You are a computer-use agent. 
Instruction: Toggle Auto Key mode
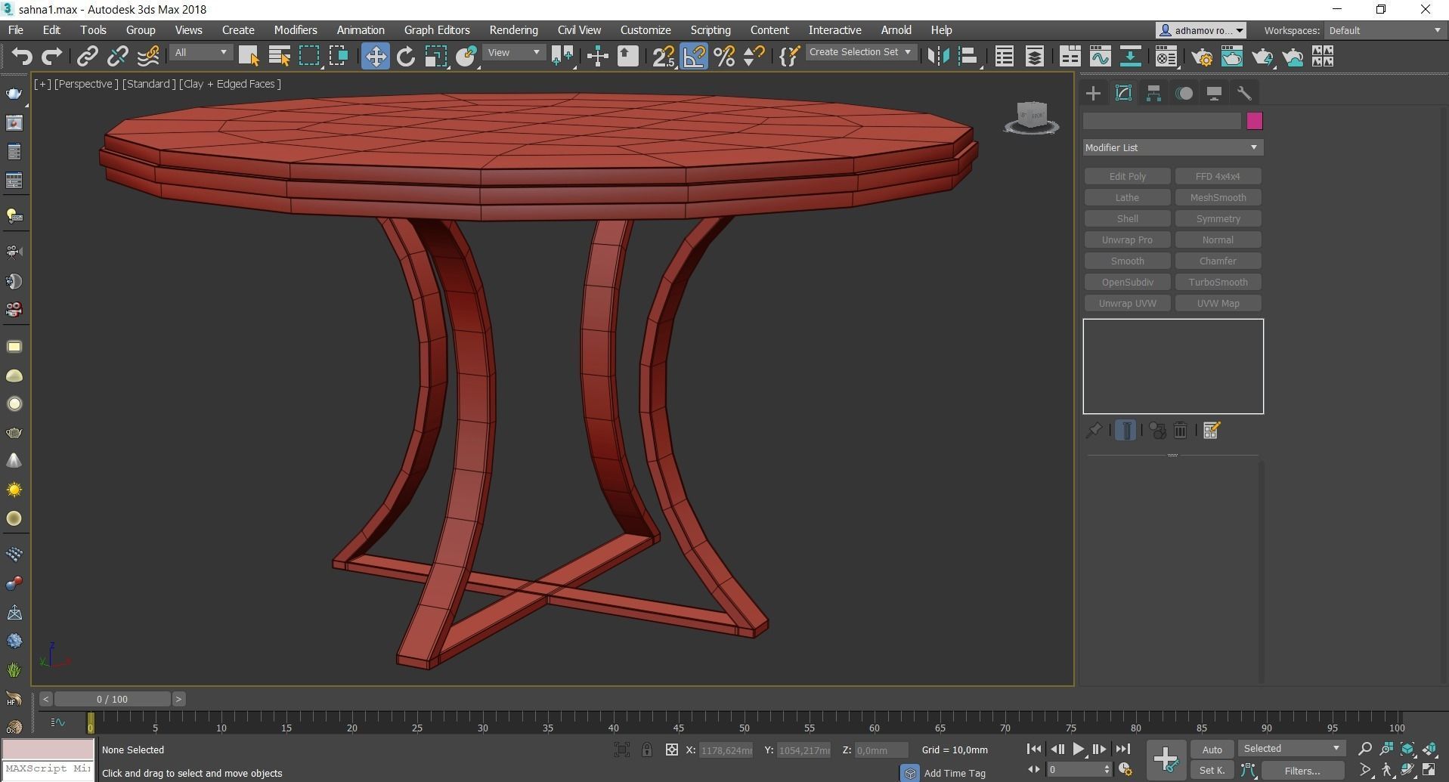tap(1212, 750)
